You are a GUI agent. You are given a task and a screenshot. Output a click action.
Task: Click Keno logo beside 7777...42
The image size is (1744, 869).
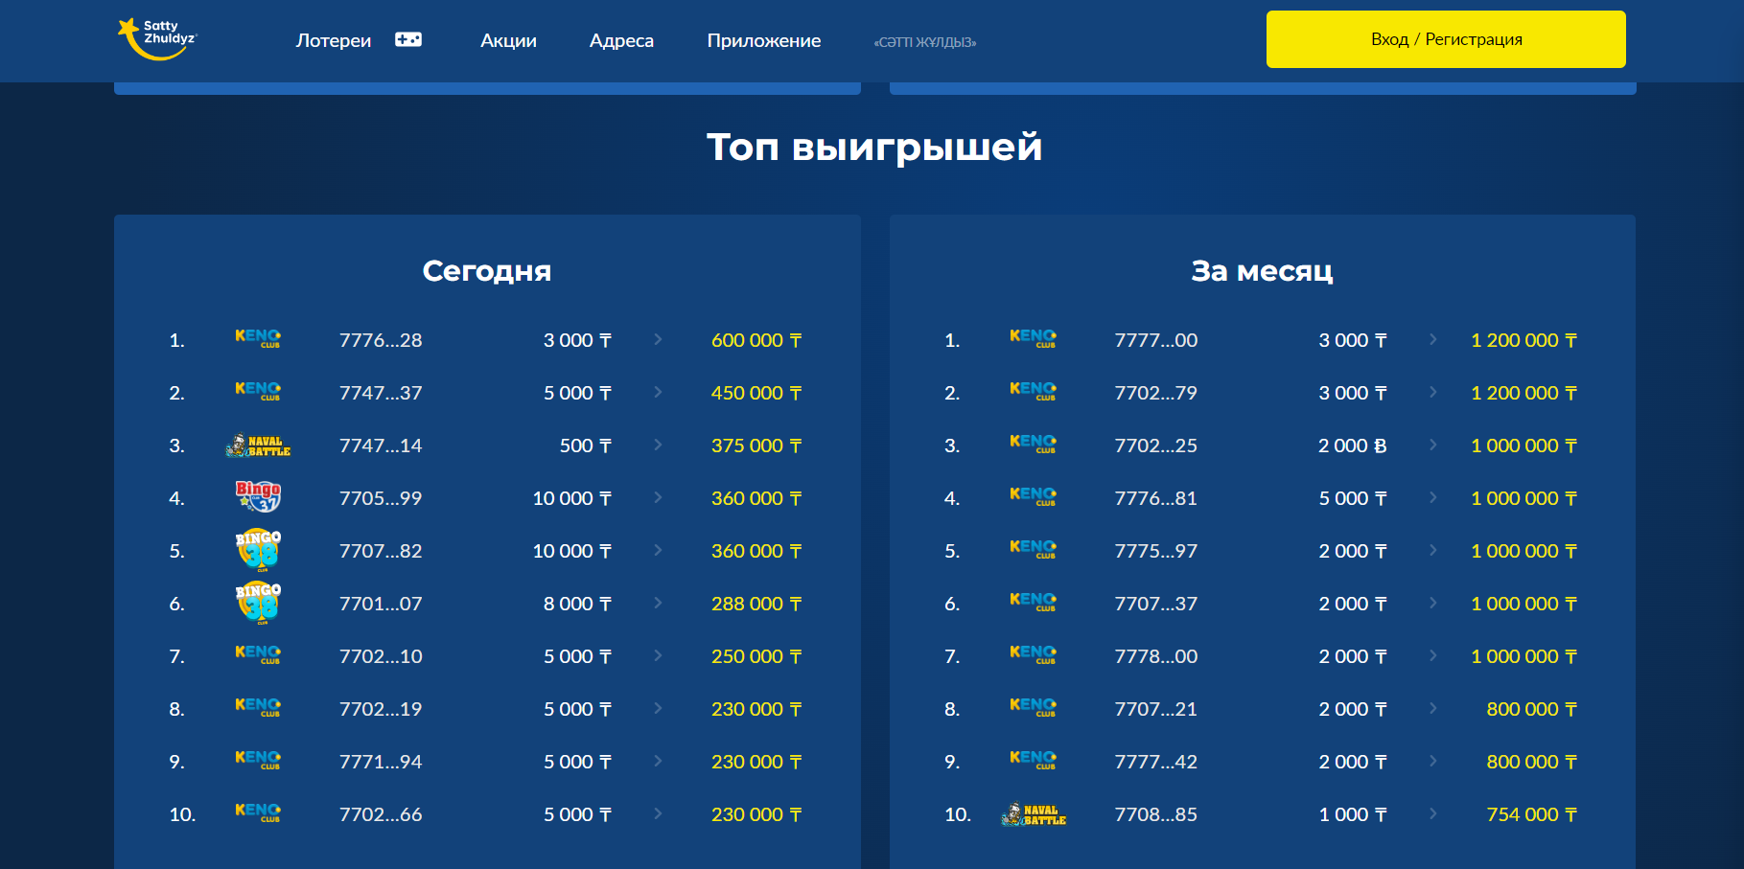click(1033, 760)
